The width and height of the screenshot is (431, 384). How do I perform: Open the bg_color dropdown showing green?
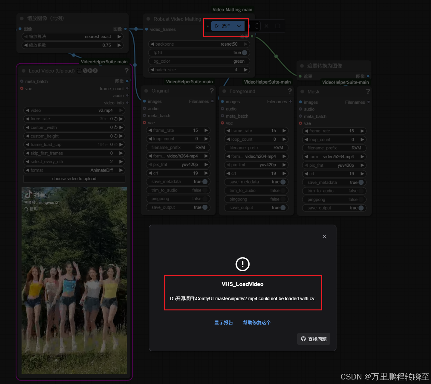[199, 61]
